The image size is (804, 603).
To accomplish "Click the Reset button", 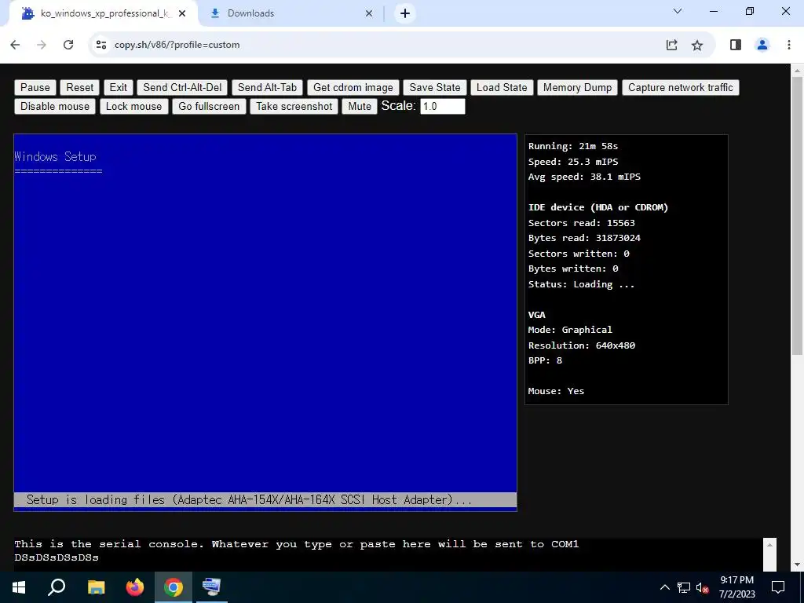I will (80, 88).
